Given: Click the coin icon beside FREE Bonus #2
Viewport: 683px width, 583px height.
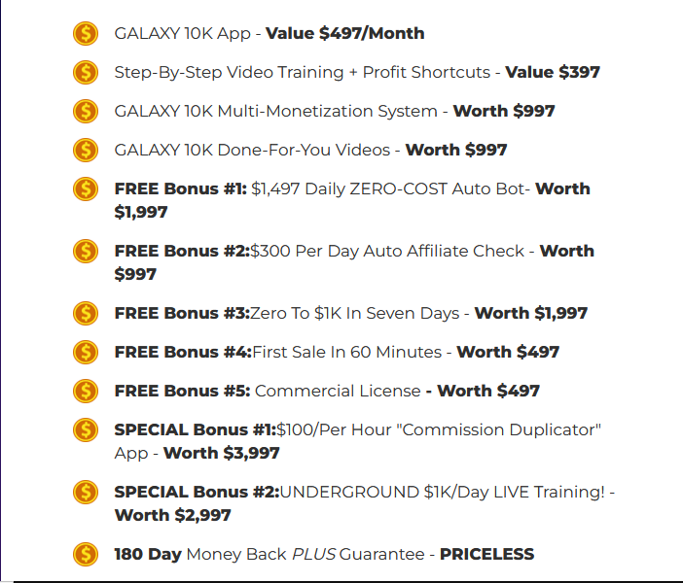Looking at the screenshot, I should [86, 251].
